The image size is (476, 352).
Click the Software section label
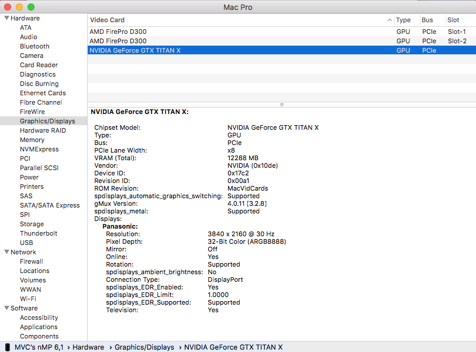tap(24, 308)
